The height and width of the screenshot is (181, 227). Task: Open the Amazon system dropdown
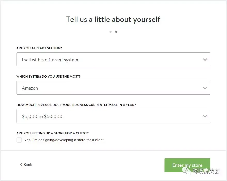pyautogui.click(x=113, y=88)
